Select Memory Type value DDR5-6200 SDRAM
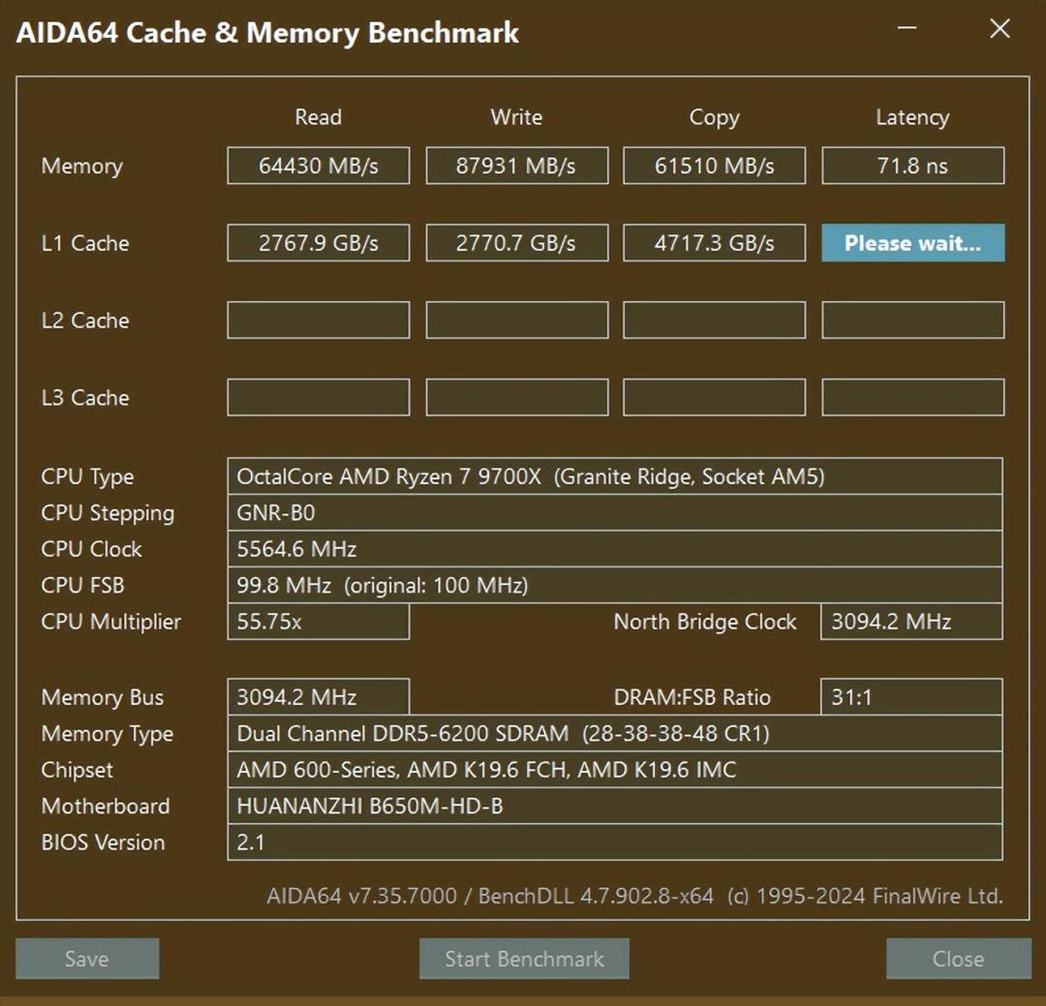Screen dimensions: 1046x1006 click(614, 734)
